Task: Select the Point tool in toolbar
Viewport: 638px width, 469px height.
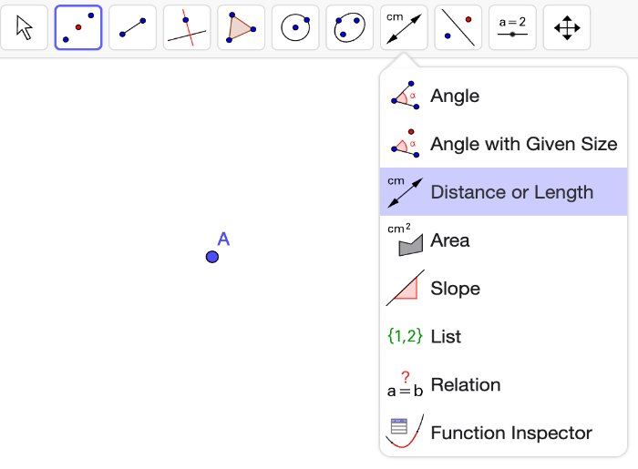Action: (x=78, y=27)
